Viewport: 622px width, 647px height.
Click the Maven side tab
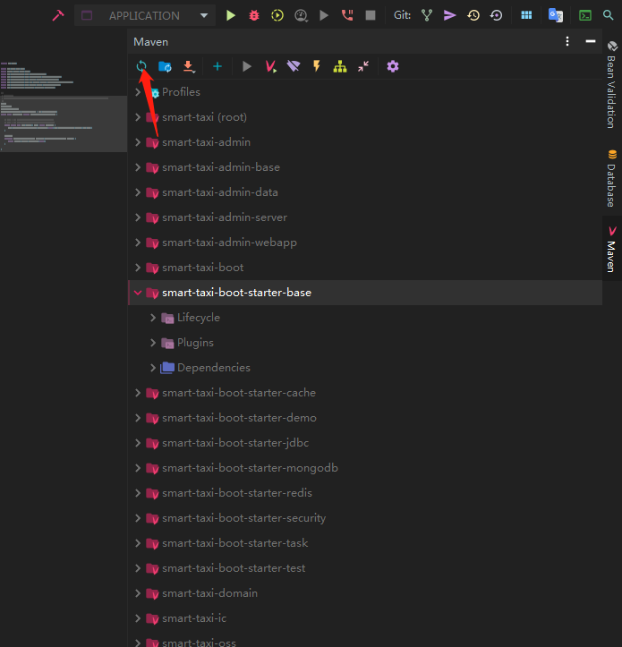(612, 249)
